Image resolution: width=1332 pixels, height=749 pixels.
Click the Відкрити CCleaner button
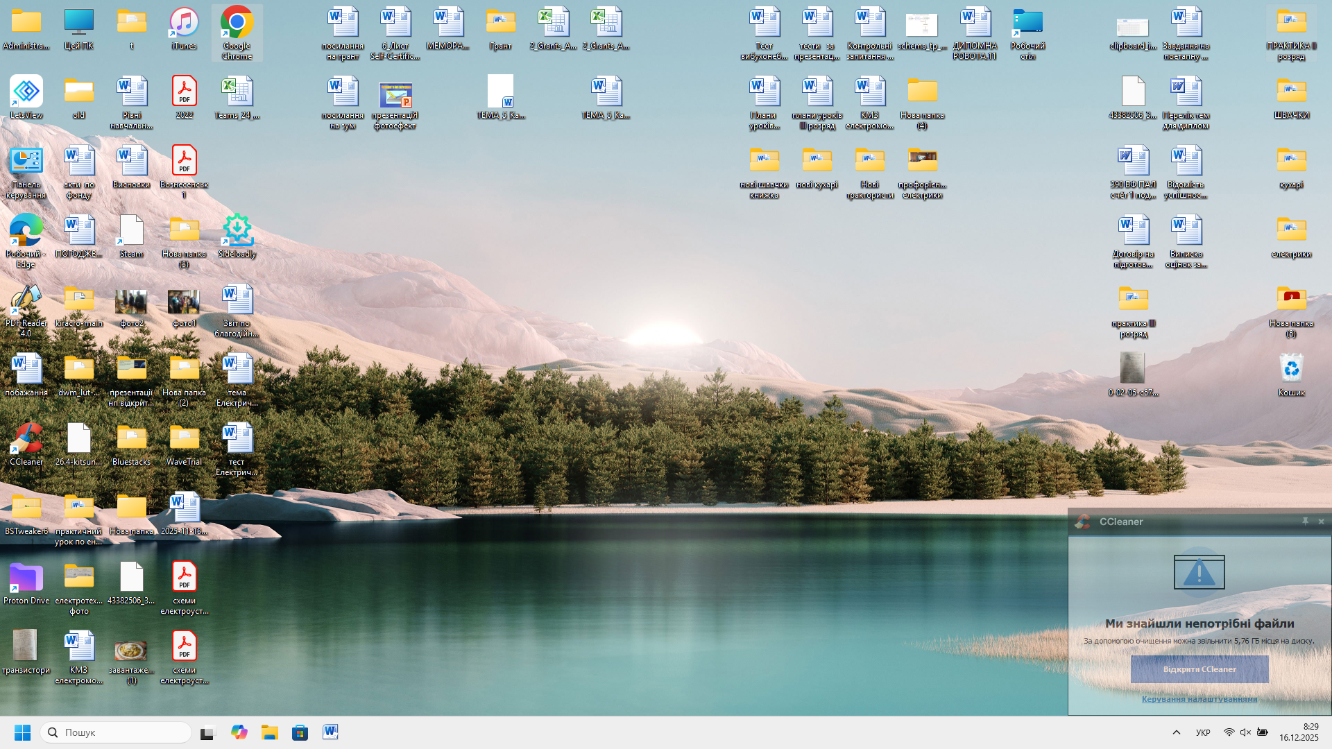point(1199,669)
